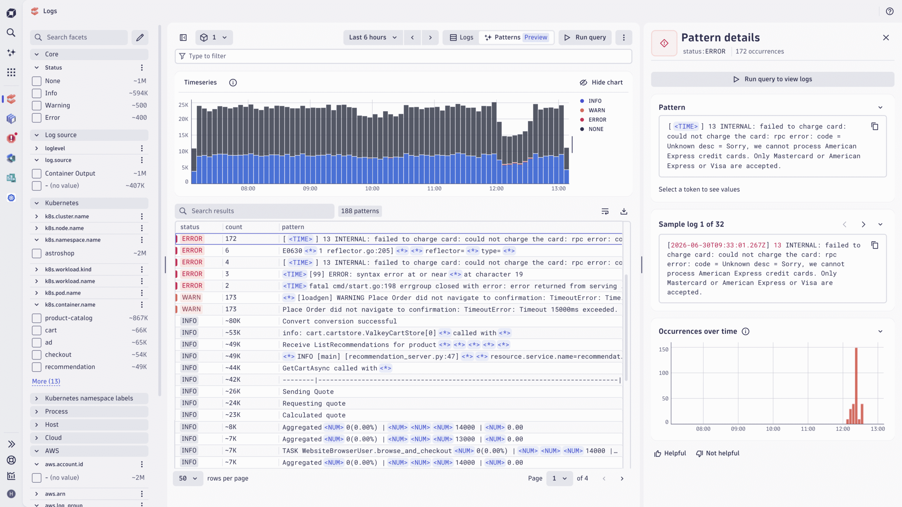Viewport: 902px width, 507px height.
Task: Expand the Cloud facet group
Action: click(89, 438)
